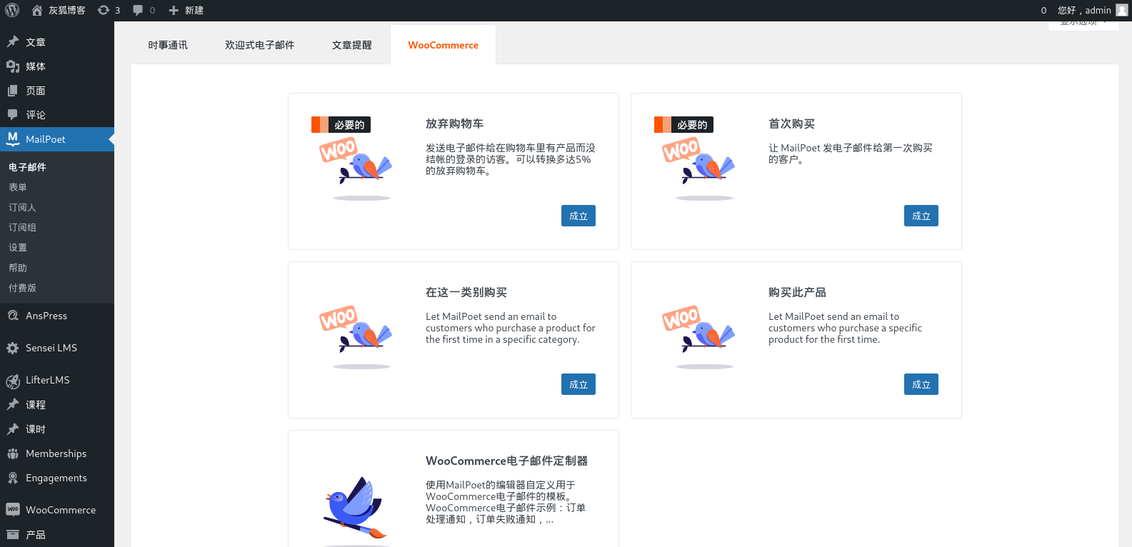Select the 欢迎式电子邮件 tab
The height and width of the screenshot is (547, 1132).
tap(260, 45)
